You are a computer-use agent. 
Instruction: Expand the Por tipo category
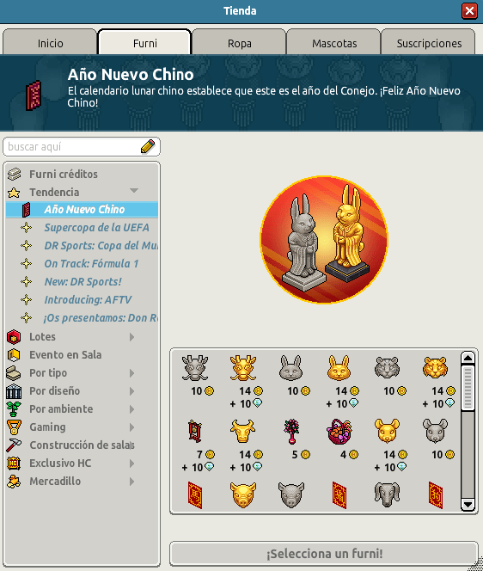132,373
